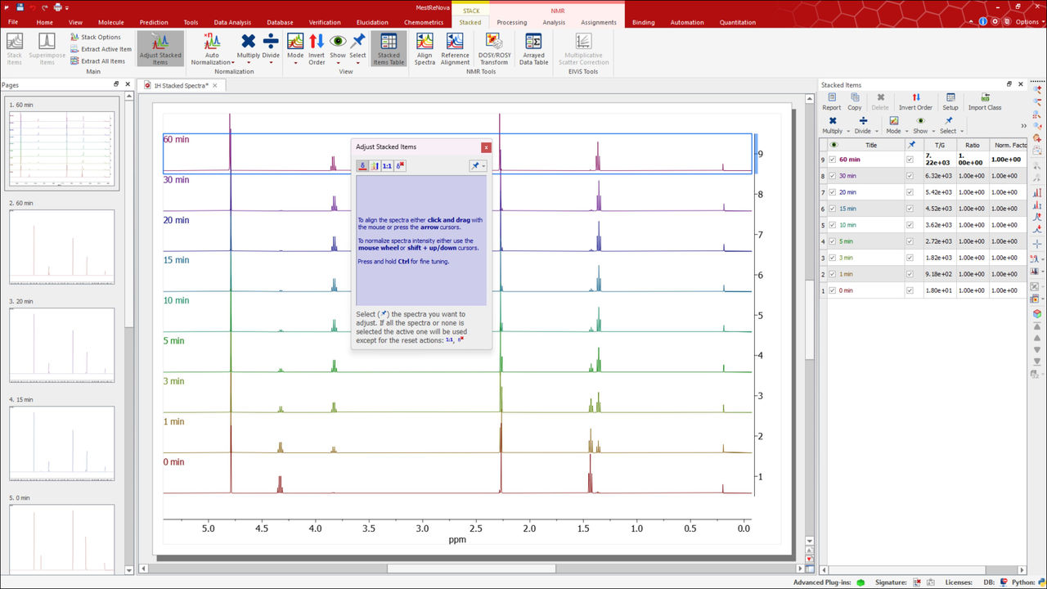
Task: Open the File menu
Action: coord(13,22)
